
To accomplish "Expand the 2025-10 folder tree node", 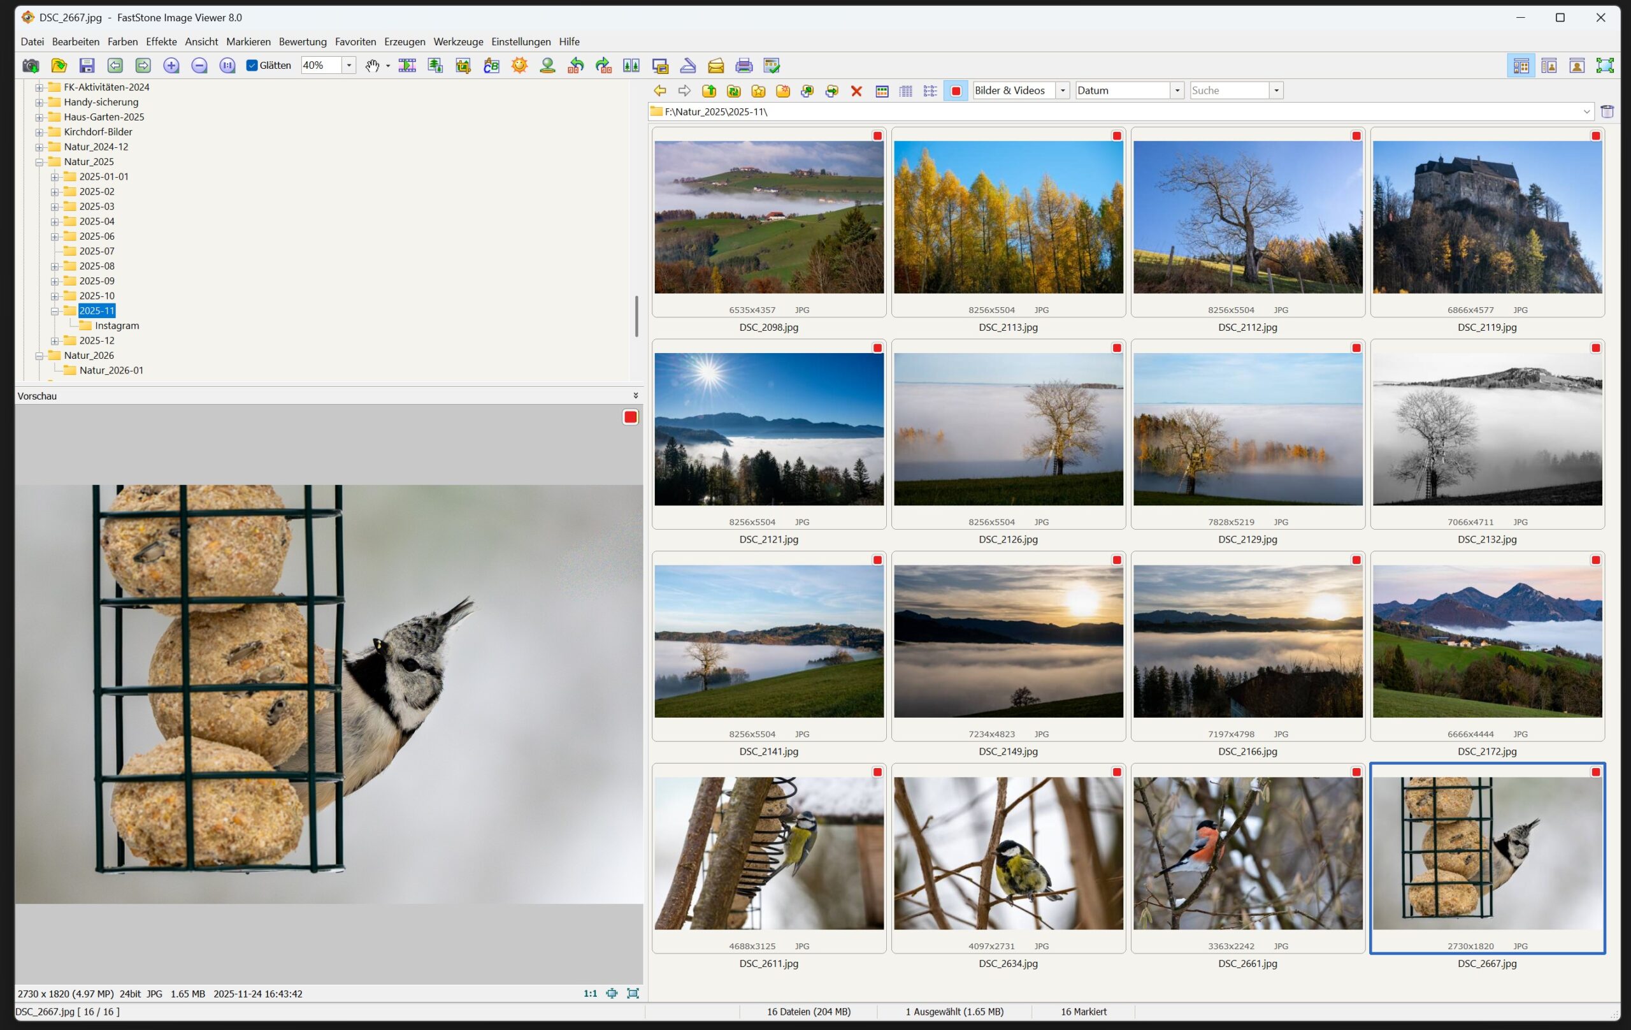I will click(55, 296).
